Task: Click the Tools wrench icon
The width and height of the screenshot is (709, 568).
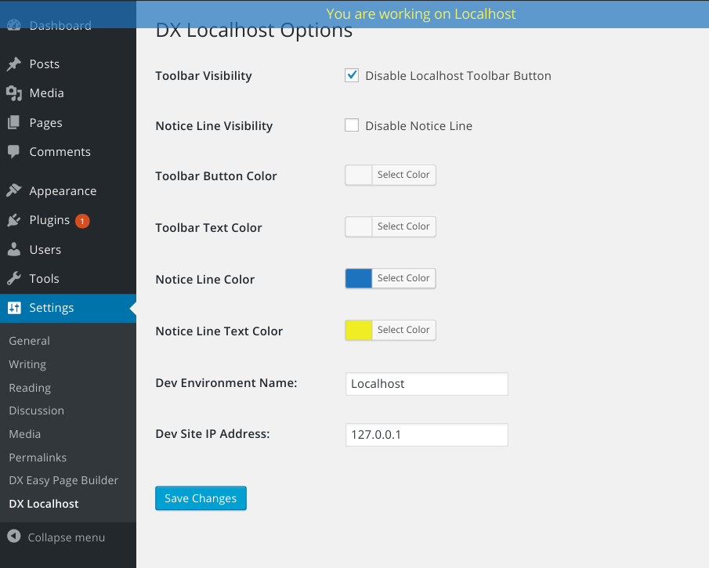Action: coord(14,279)
